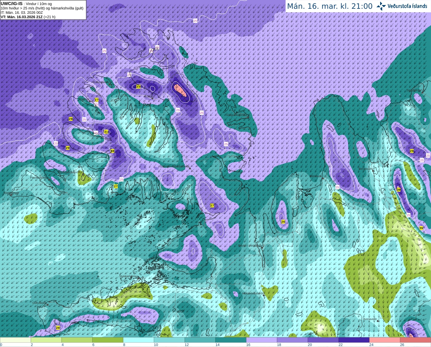Click the Gufuskálar station label
431x347 pixels.
pyautogui.click(x=39, y=303)
